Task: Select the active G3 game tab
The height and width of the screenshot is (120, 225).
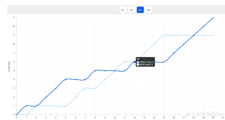Action: (x=140, y=10)
